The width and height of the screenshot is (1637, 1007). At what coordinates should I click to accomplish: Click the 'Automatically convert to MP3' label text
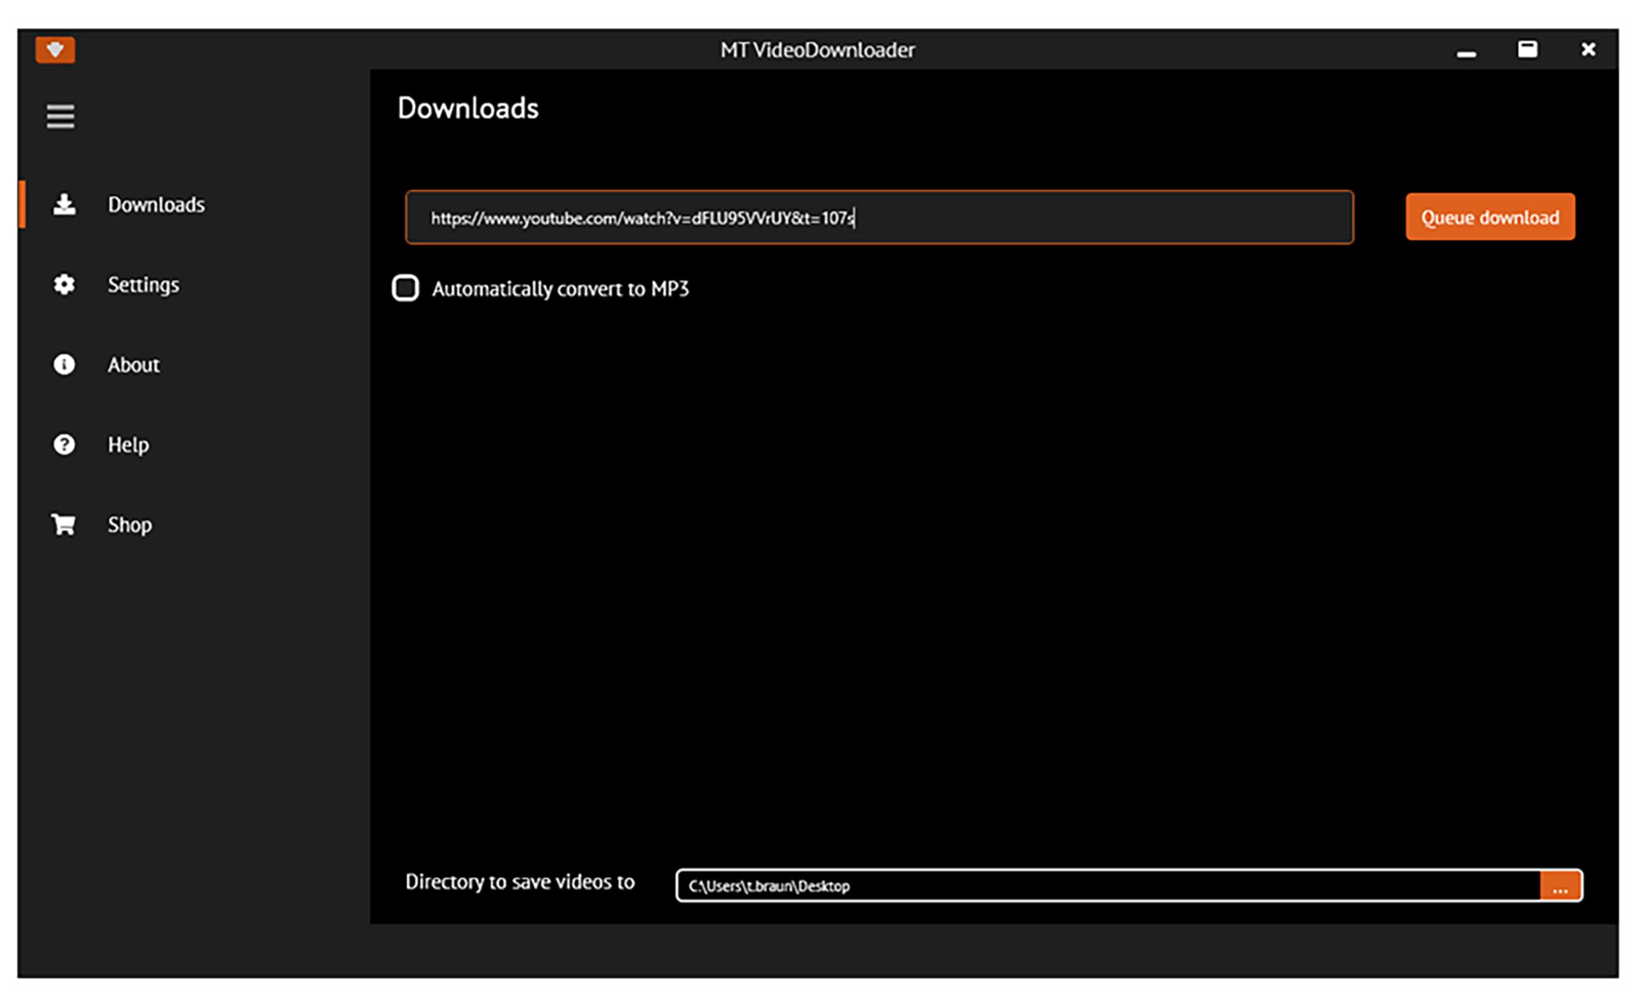coord(561,289)
